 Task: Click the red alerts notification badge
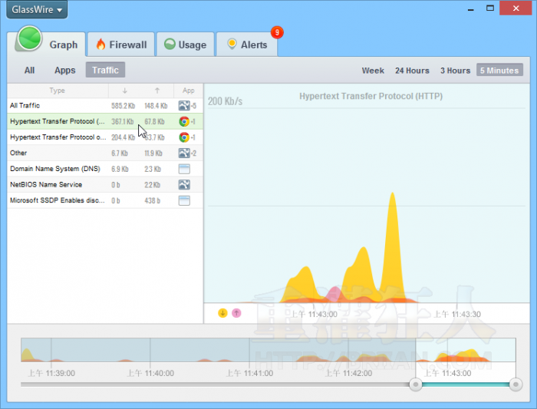277,32
